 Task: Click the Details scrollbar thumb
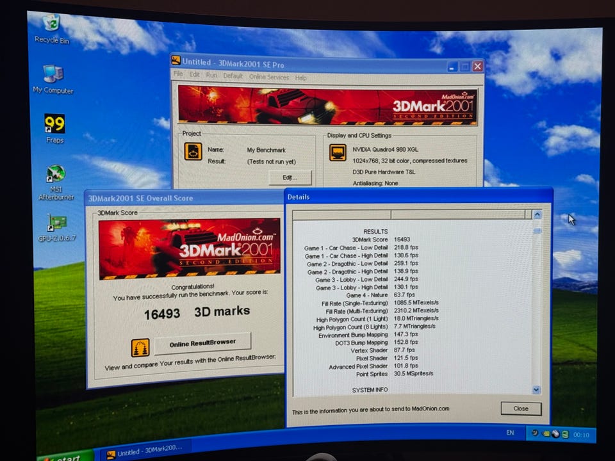(x=537, y=230)
